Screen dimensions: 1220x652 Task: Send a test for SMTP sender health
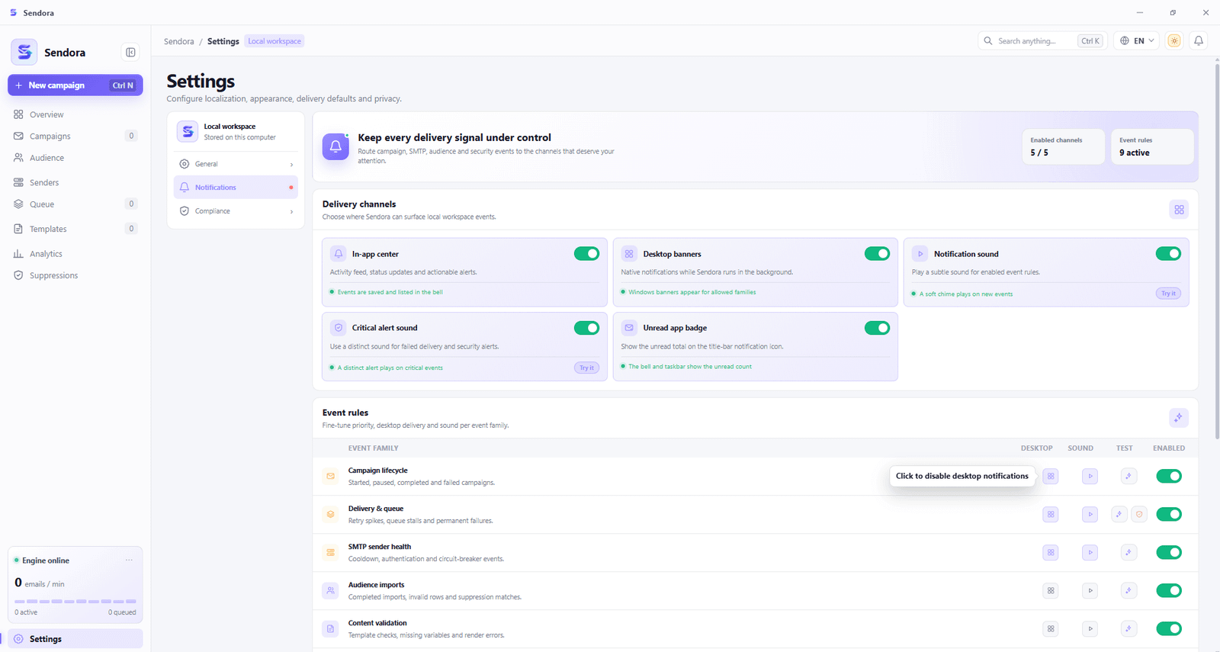(1128, 552)
